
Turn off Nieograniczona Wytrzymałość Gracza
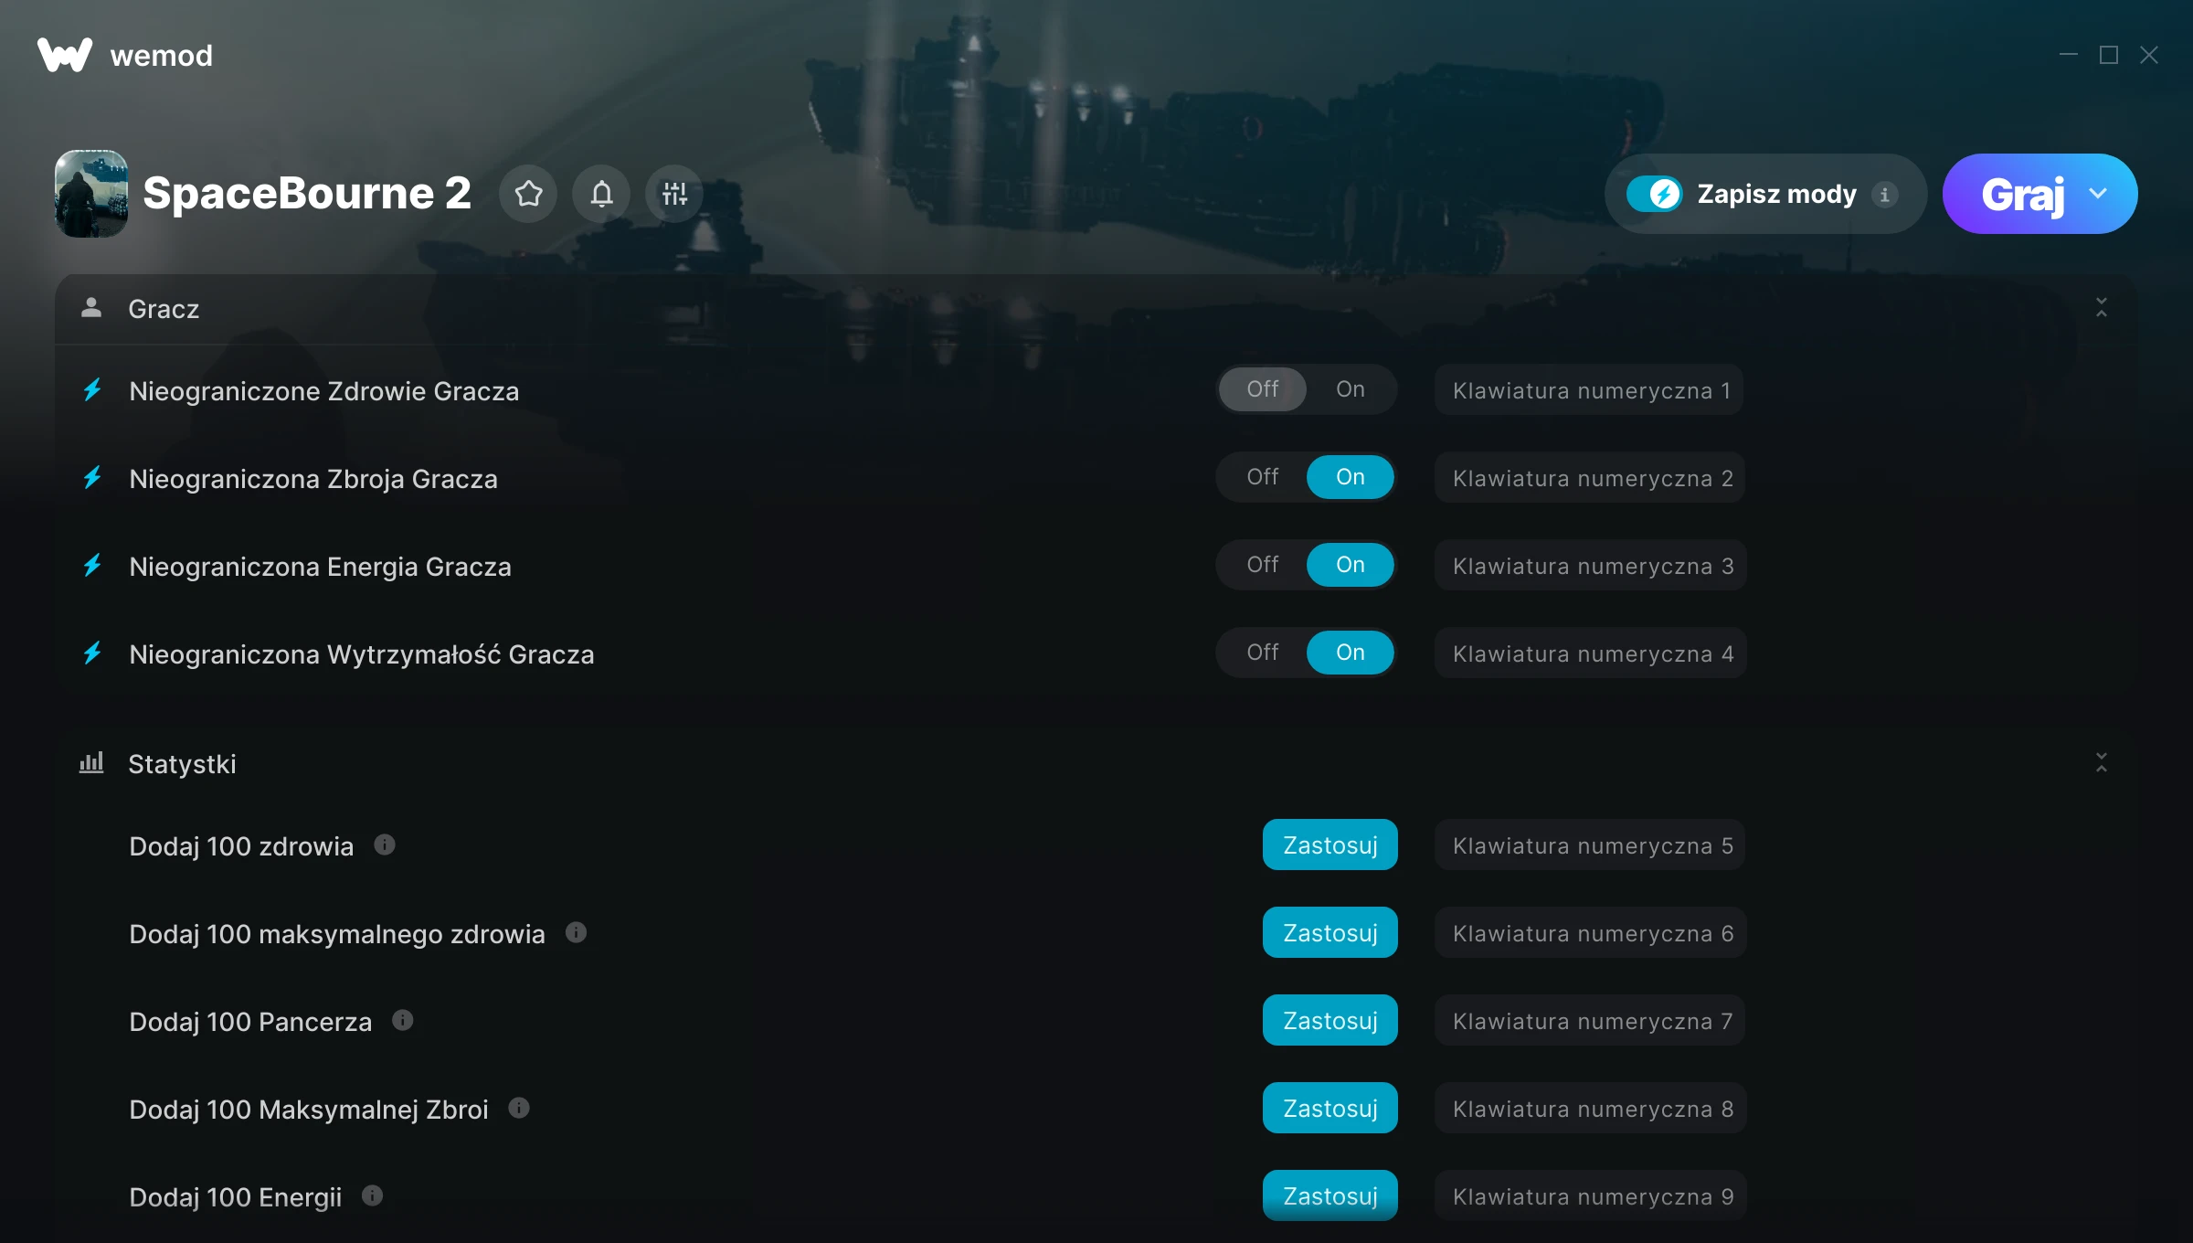coord(1263,653)
